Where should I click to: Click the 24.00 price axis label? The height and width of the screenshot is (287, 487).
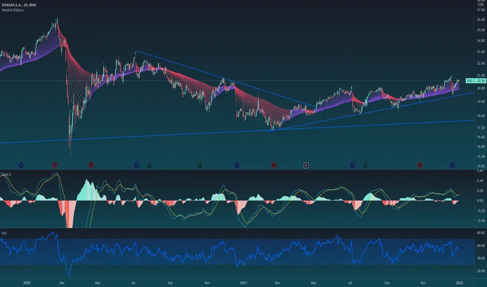[481, 41]
